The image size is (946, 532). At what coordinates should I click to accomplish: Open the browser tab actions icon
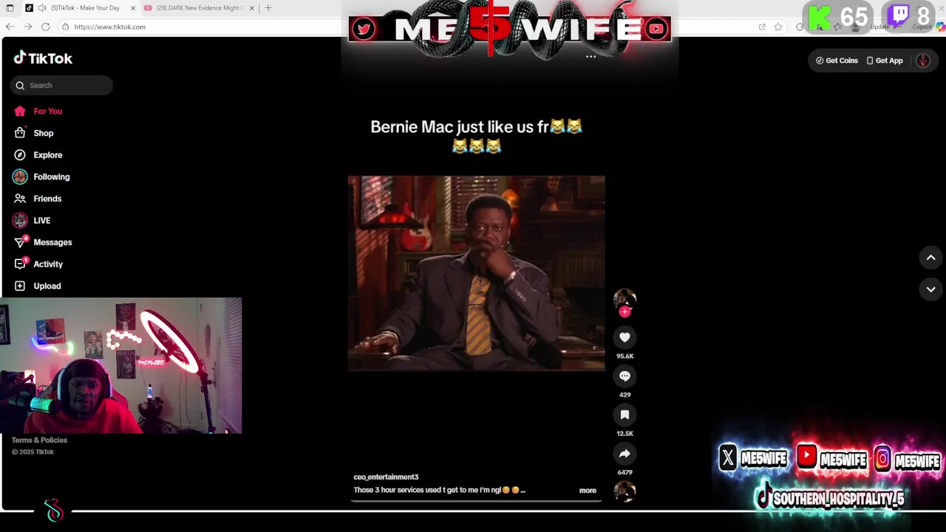[10, 8]
